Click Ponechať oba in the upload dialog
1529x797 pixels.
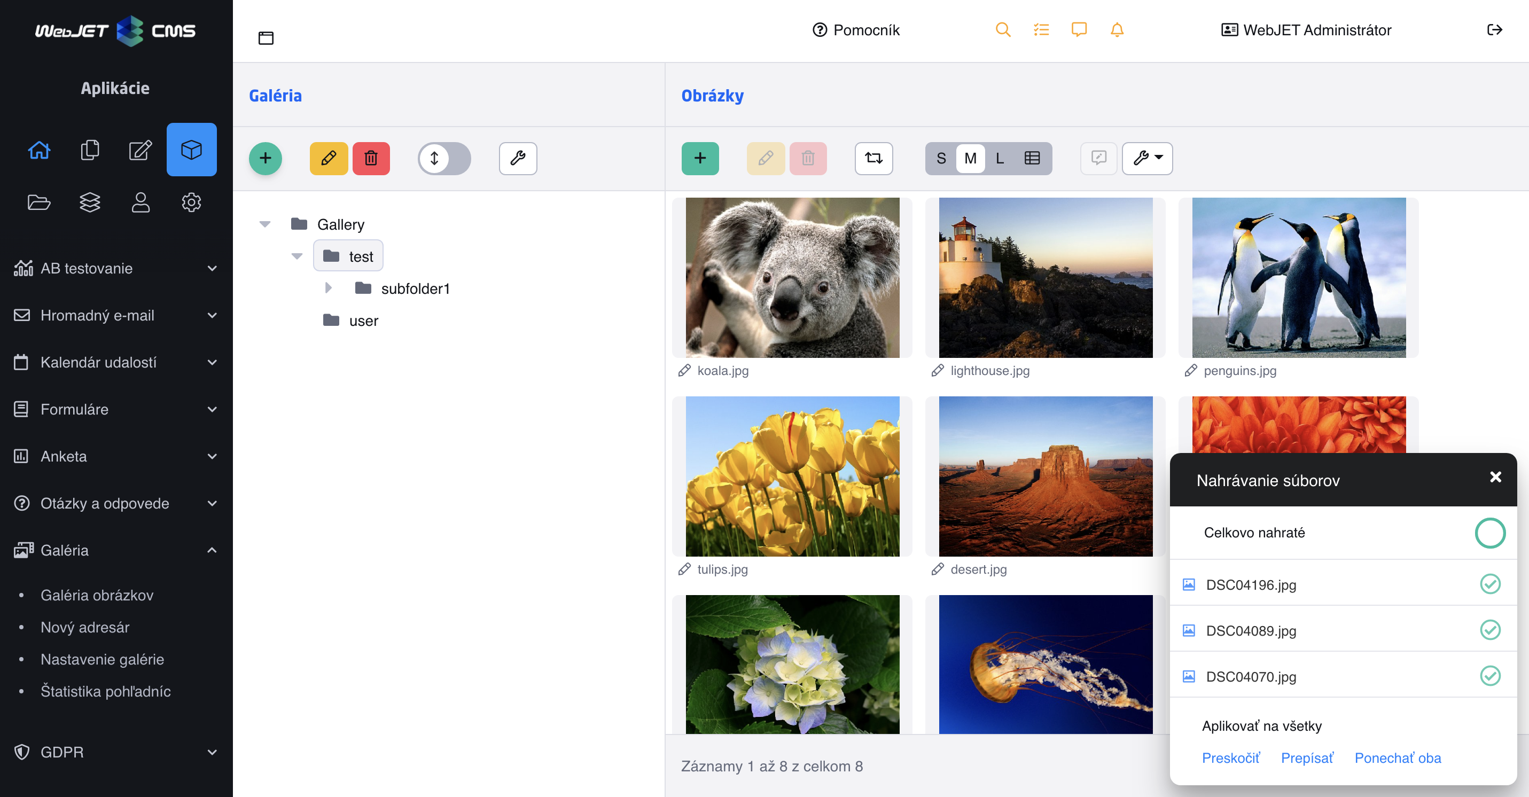click(1398, 758)
